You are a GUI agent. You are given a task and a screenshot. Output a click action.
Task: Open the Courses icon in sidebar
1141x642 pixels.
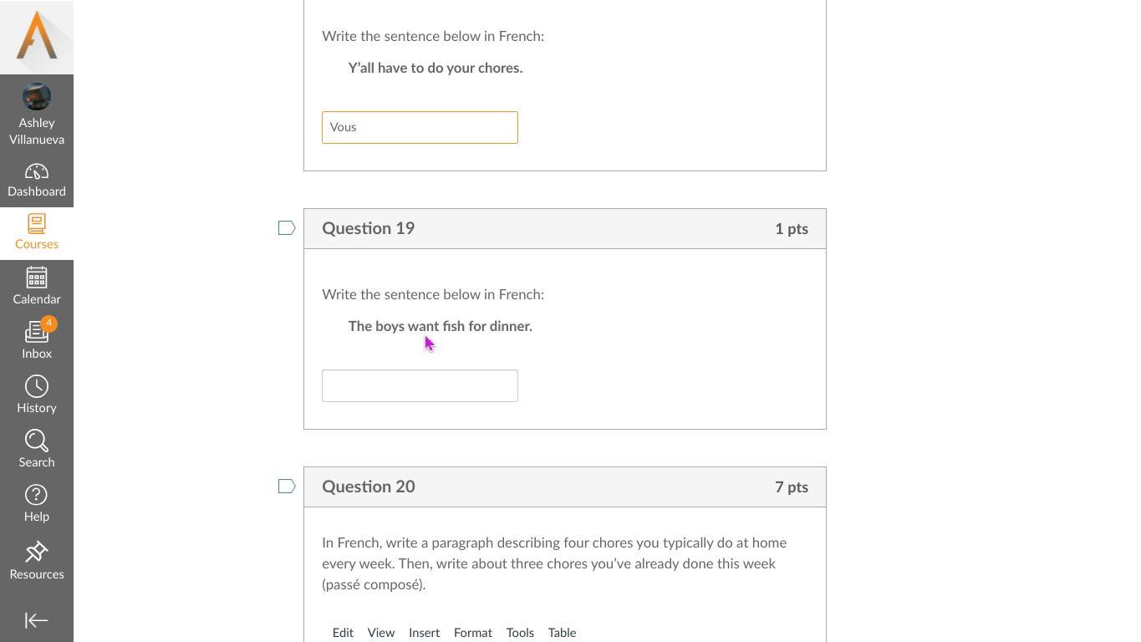[37, 224]
